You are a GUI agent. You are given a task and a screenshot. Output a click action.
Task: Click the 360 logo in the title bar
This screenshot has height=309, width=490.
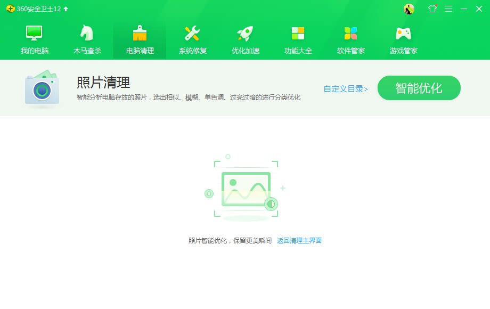10,9
